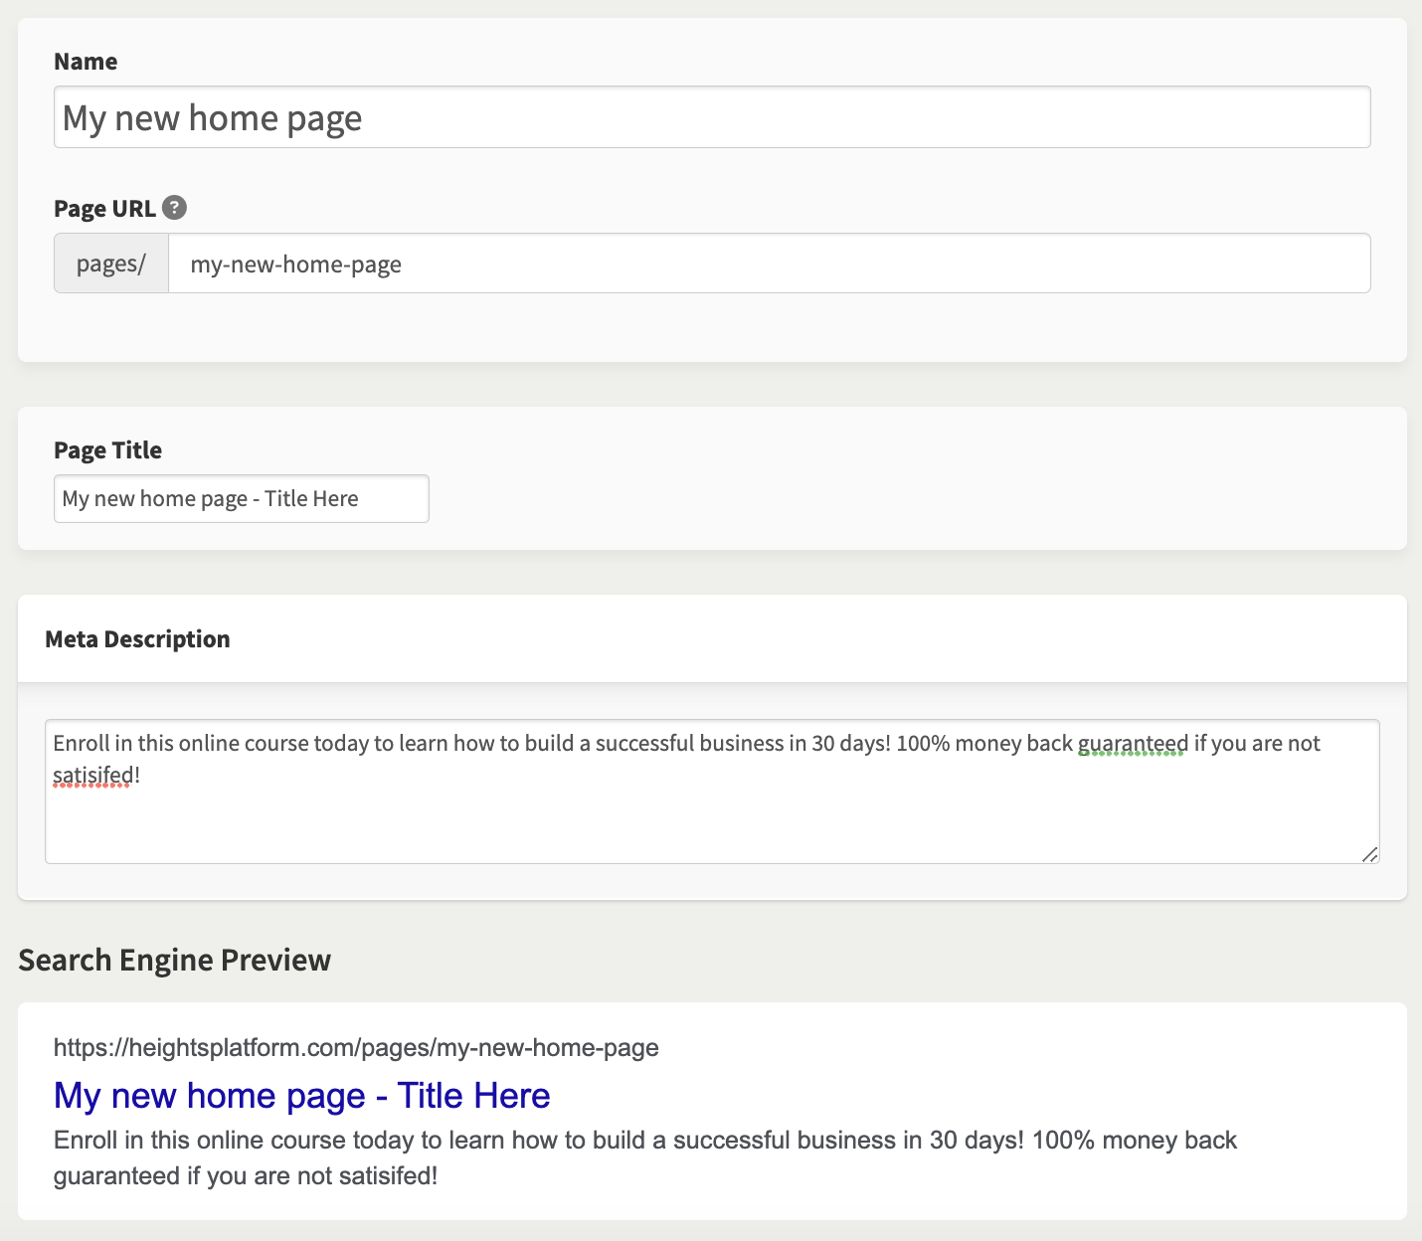Viewport: 1422px width, 1241px height.
Task: Click the 'Search Engine Preview' heading
Action: [x=174, y=960]
